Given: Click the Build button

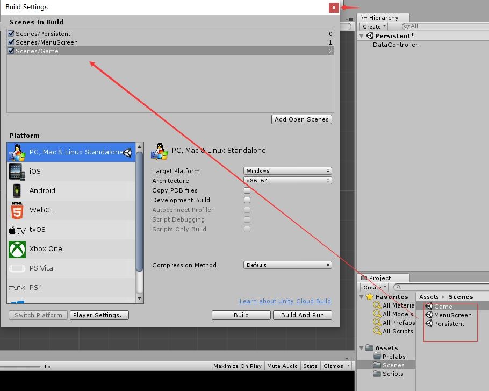Looking at the screenshot, I should pos(241,315).
